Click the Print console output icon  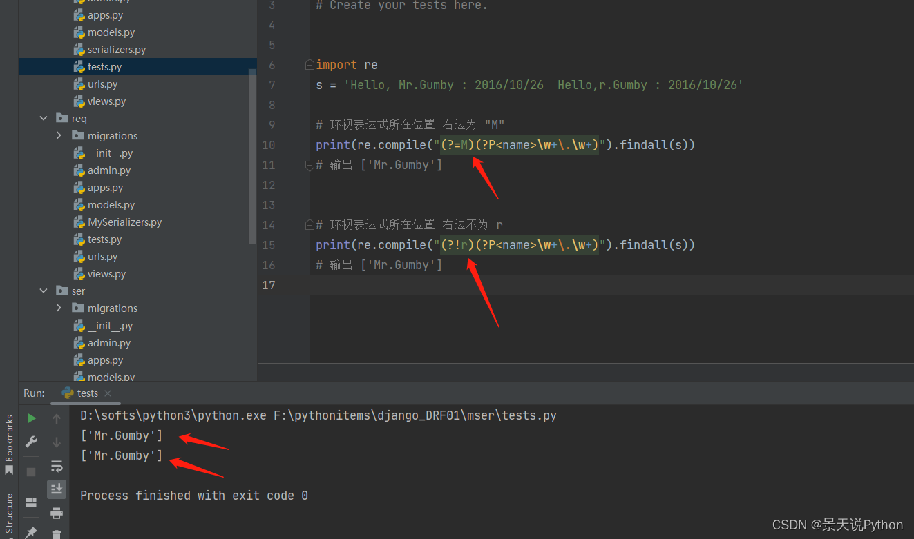[57, 513]
